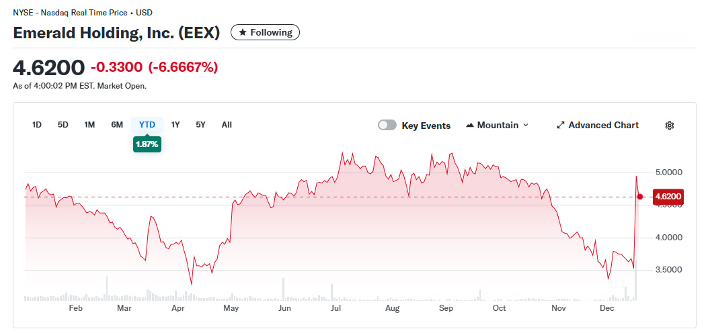710x335 pixels.
Task: Open the Mountain chart style dropdown
Action: (x=497, y=126)
